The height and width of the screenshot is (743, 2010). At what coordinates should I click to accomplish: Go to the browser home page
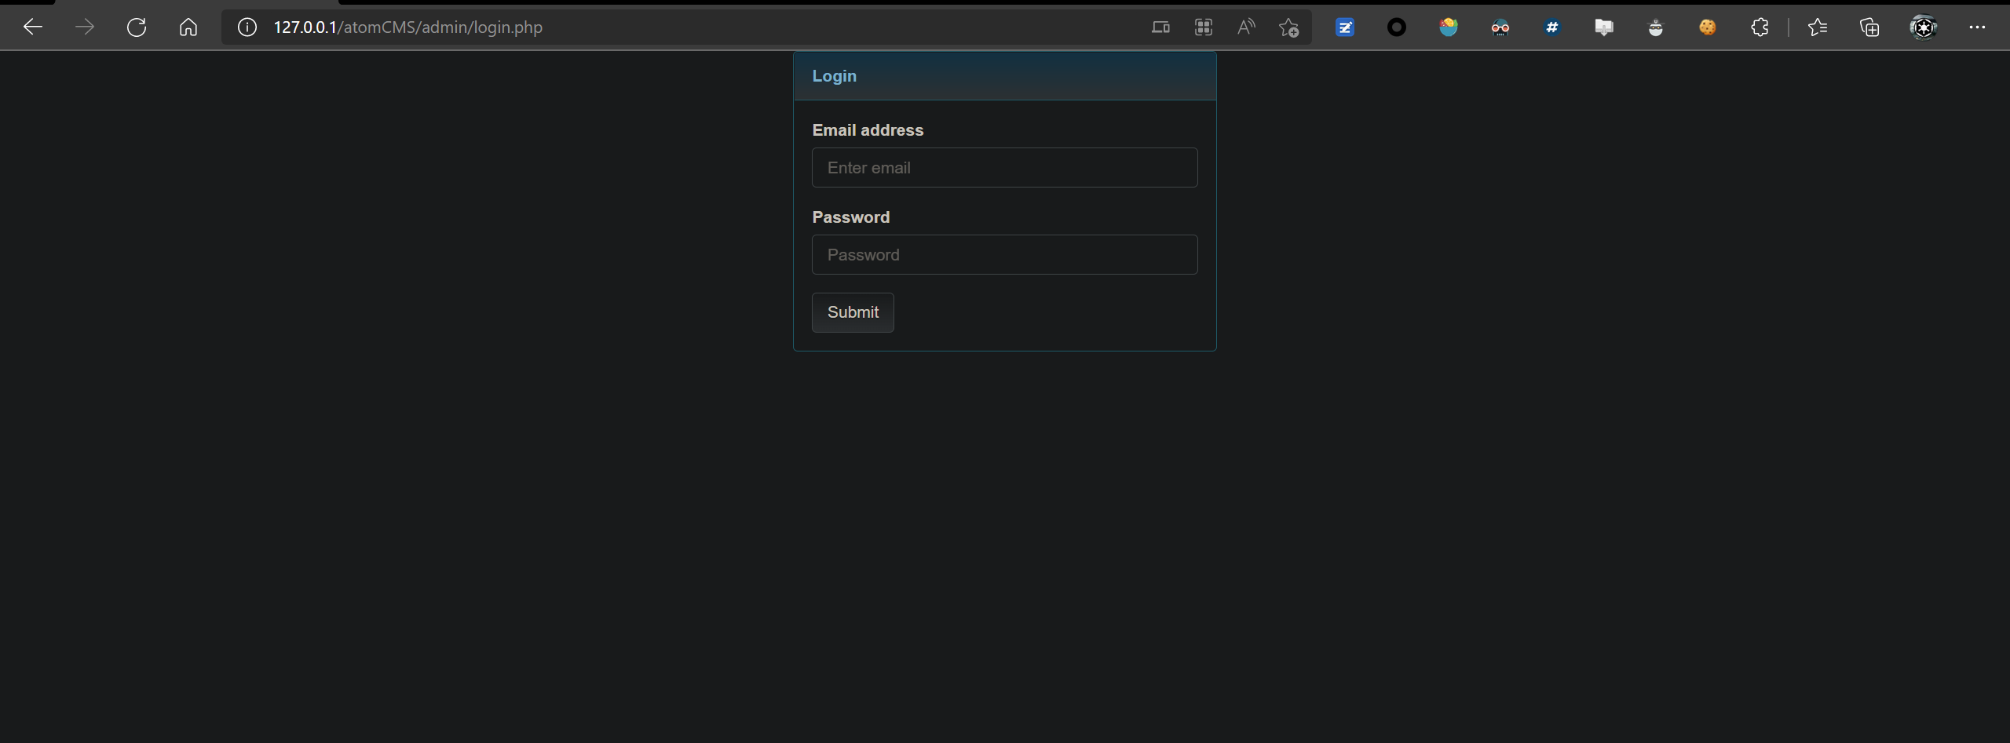click(188, 27)
